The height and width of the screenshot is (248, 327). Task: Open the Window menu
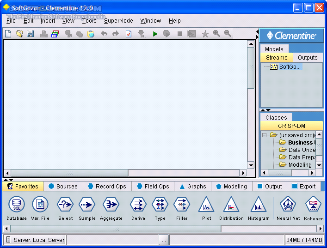(x=151, y=21)
